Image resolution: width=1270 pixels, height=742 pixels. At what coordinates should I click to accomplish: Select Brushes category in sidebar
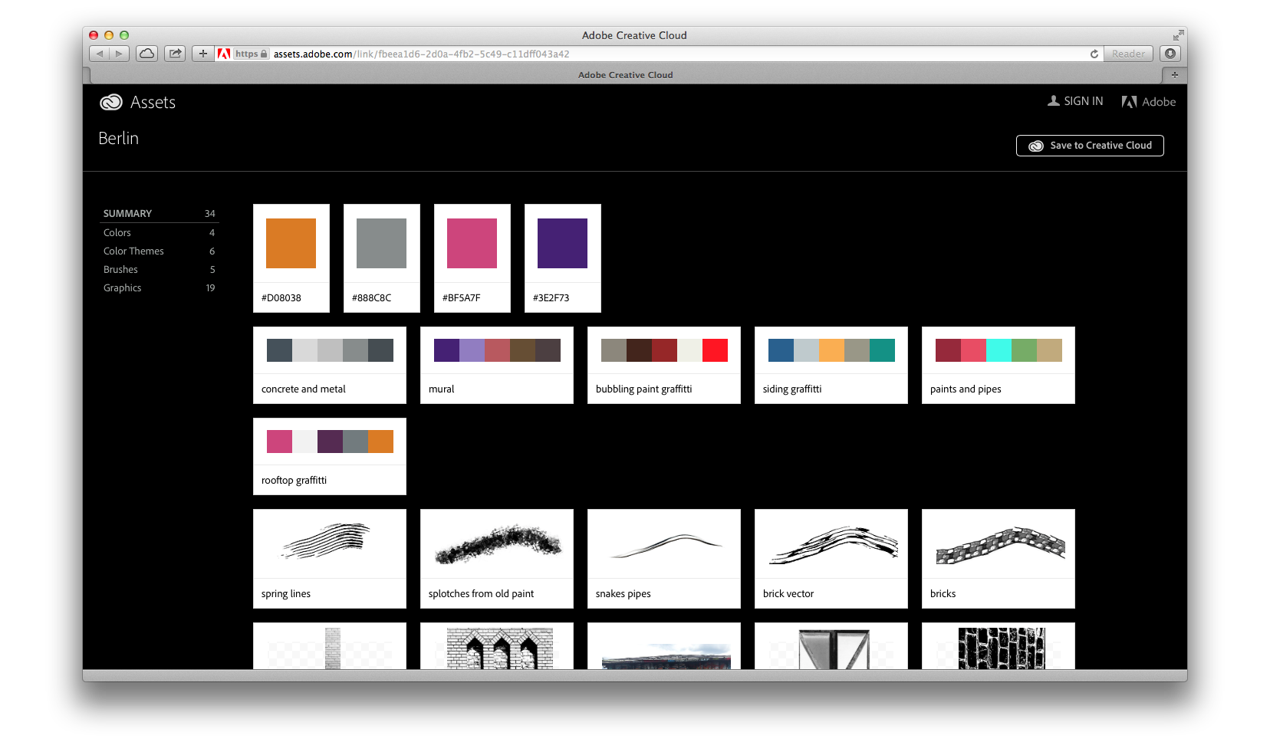160,269
